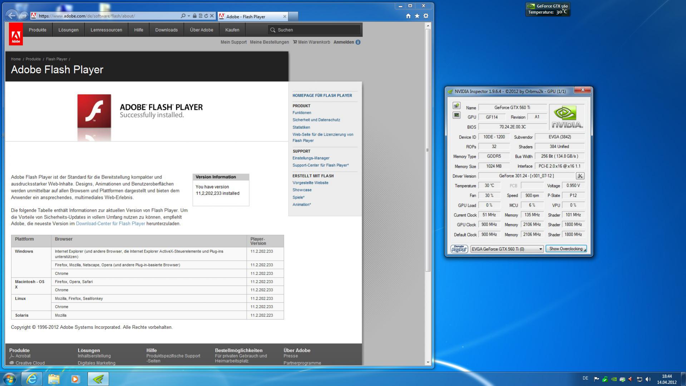Screen dimensions: 686x386
Task: Click the search magnifier in the address bar
Action: click(183, 16)
